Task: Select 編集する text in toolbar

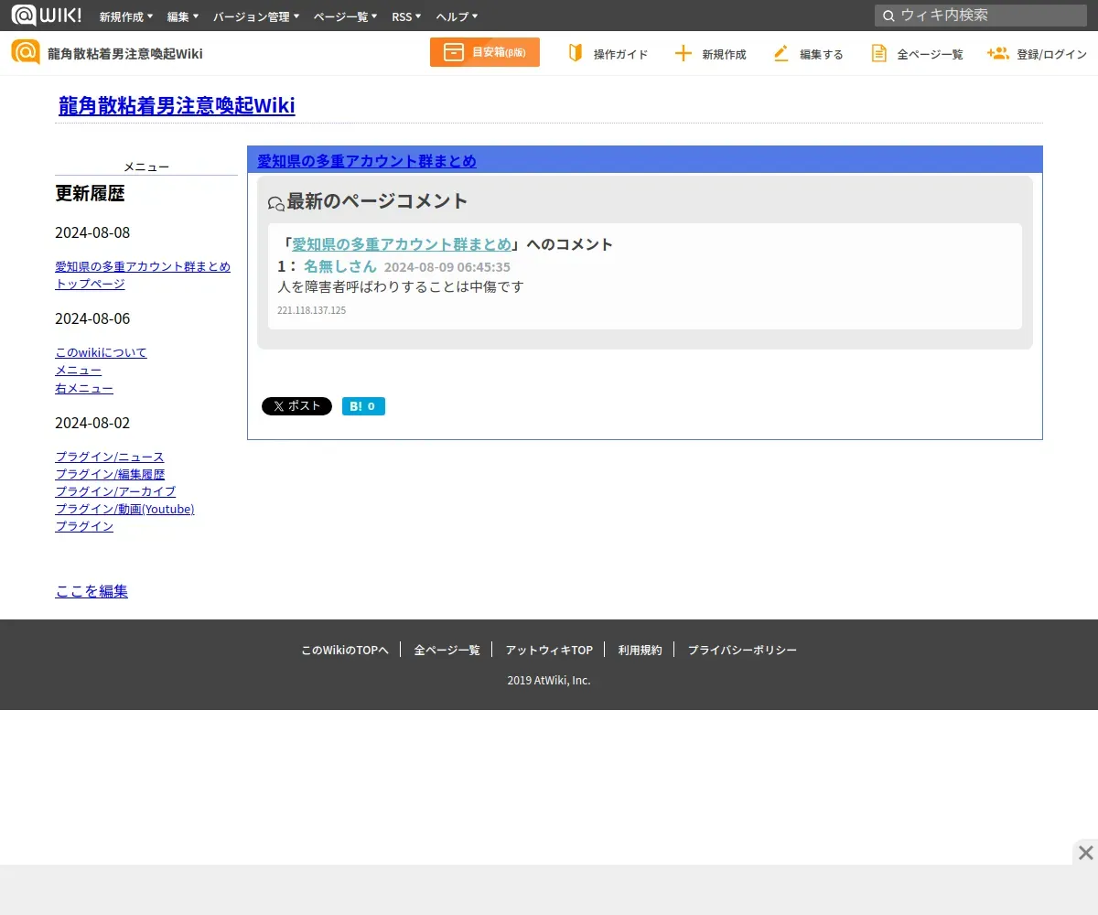Action: (x=822, y=54)
